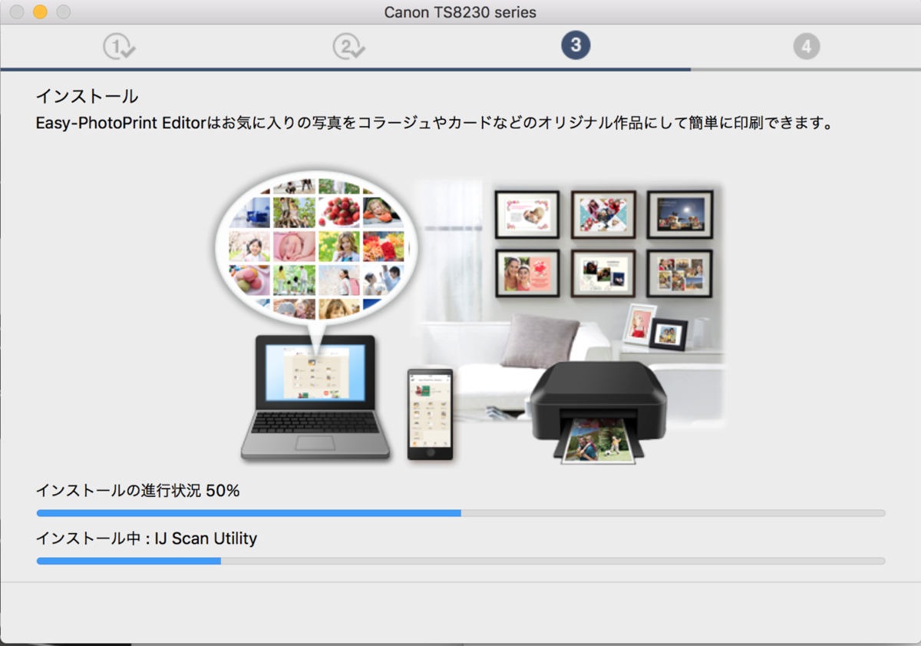Viewport: 921px width, 646px height.
Task: Click the インストール中 : IJ Scan Utility label
Action: click(x=147, y=538)
